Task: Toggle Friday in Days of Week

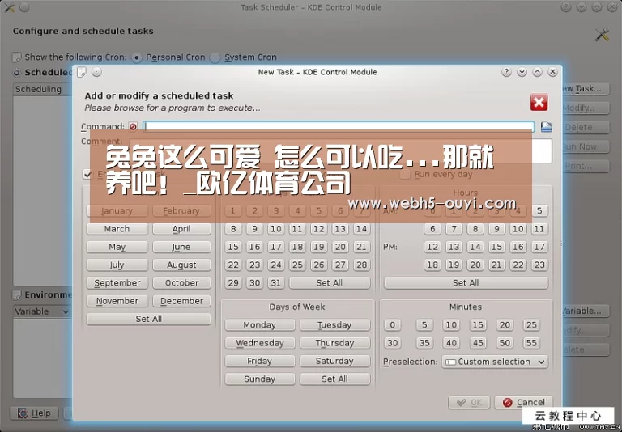Action: (260, 361)
